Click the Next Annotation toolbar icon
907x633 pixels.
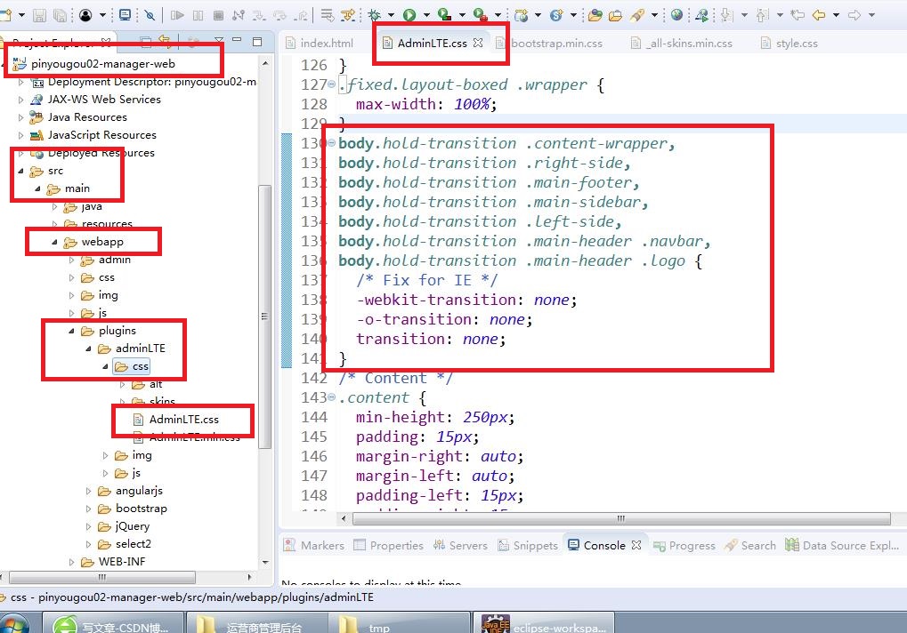[727, 15]
